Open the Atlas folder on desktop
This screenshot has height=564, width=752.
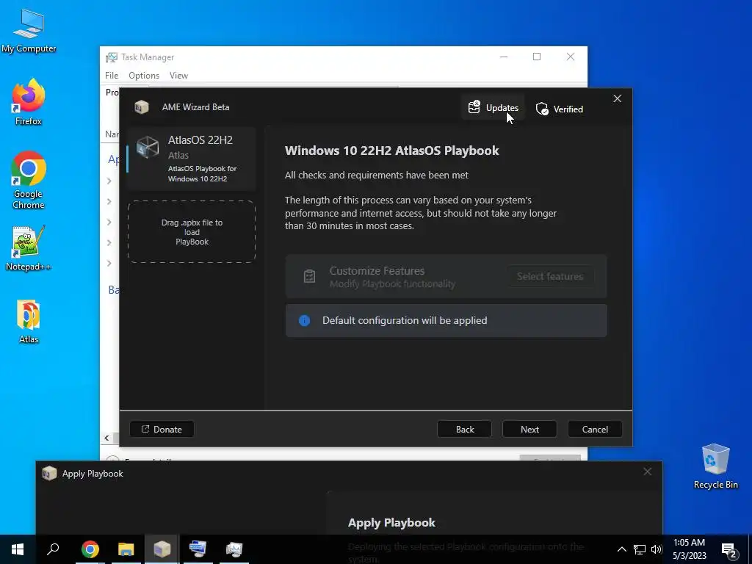[x=29, y=322]
